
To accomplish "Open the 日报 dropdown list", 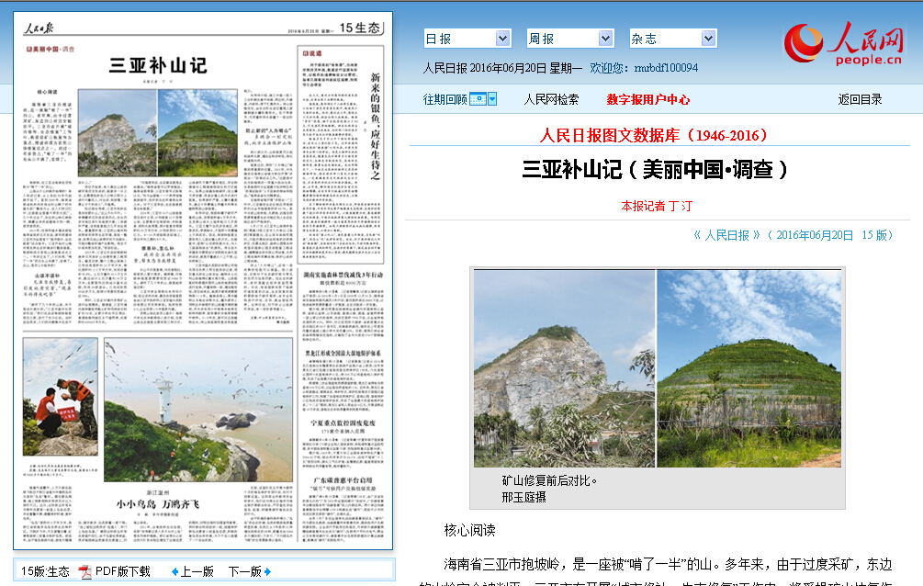I will [x=467, y=39].
